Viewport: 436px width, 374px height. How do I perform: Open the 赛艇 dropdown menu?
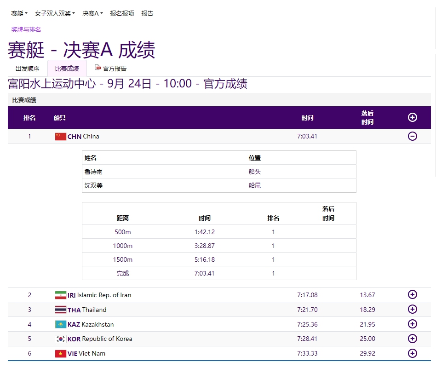click(18, 13)
